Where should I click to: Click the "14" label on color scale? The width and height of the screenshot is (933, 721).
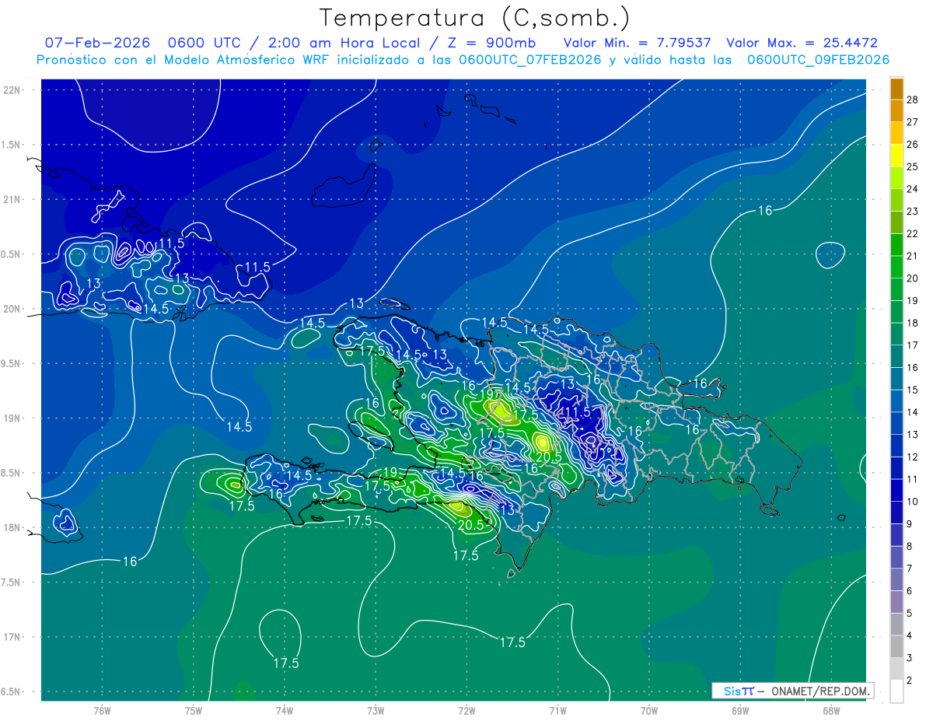click(x=913, y=412)
